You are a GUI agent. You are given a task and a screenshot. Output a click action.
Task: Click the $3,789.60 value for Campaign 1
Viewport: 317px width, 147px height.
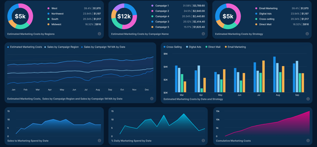(199, 6)
